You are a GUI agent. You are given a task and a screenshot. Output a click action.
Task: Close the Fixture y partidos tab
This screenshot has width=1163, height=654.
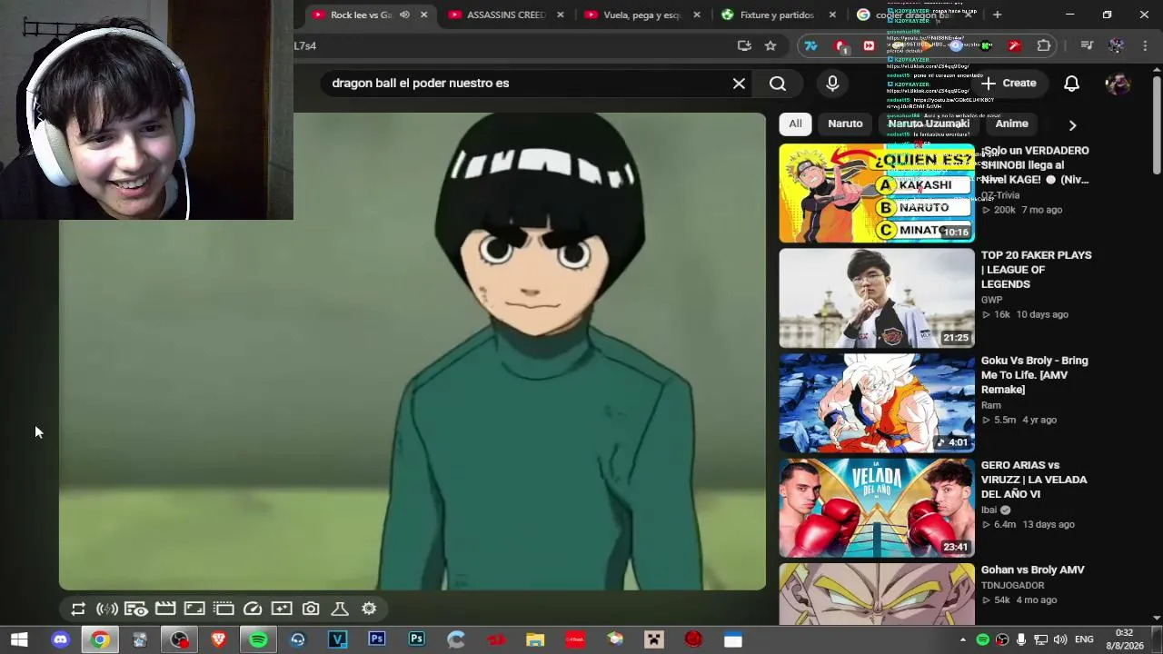[832, 15]
